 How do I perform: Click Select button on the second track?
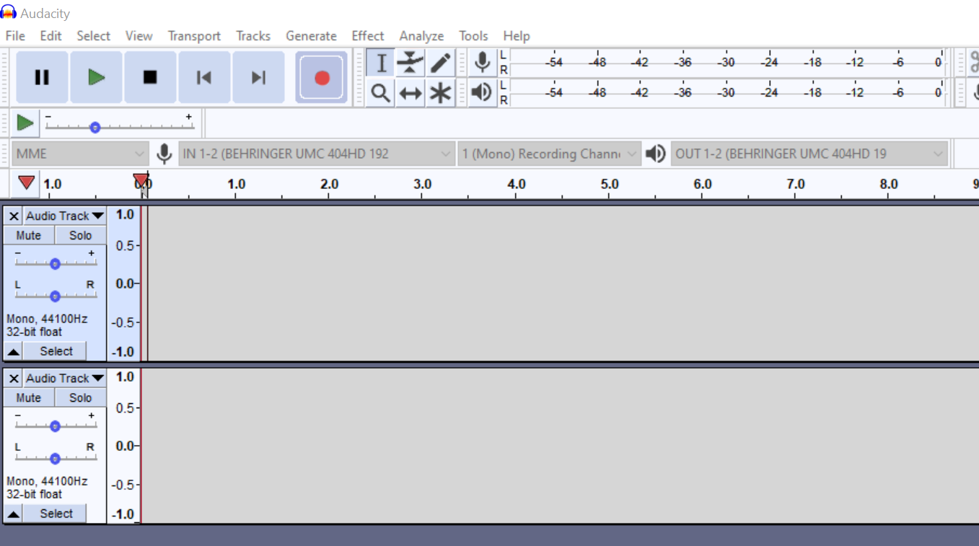pyautogui.click(x=56, y=514)
